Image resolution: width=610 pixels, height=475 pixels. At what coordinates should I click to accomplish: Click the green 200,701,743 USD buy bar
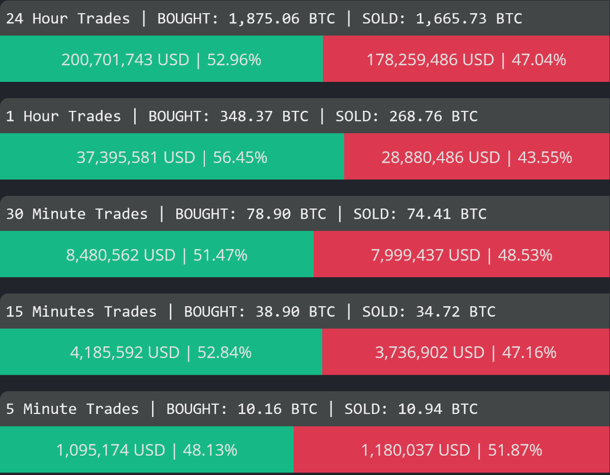click(161, 60)
